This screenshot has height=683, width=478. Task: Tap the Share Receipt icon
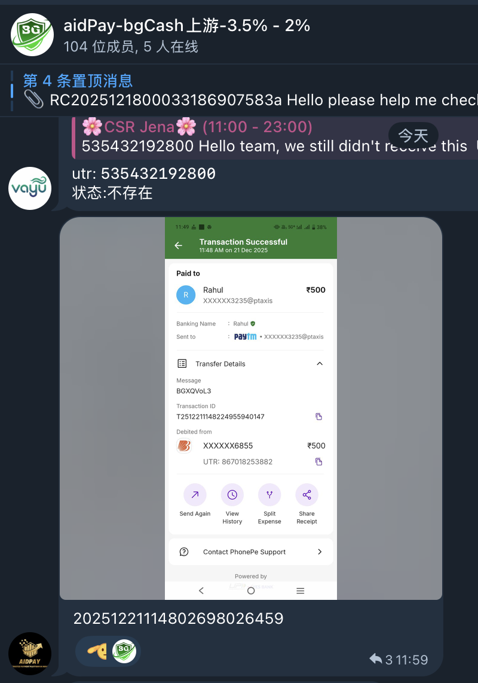[307, 495]
